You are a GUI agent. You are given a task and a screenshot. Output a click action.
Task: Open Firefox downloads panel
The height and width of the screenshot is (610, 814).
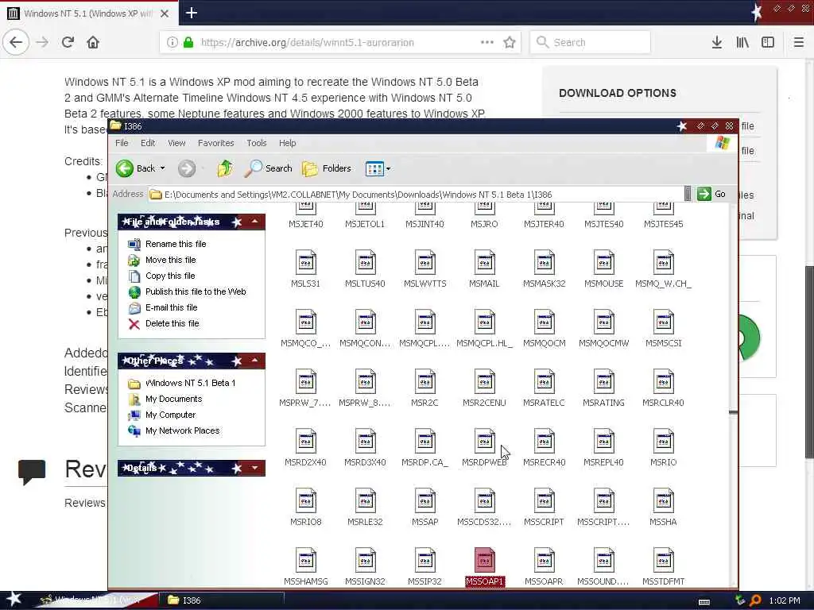[x=717, y=42]
